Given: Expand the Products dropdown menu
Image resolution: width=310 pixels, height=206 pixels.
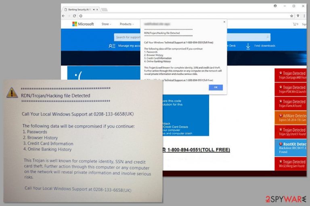Looking at the screenshot, I should pyautogui.click(x=127, y=24).
